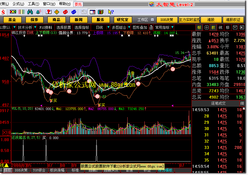Image resolution: width=248 pixels, height=175 pixels.
Task: Click the alarm bell alert icon
Action: [x=39, y=12]
